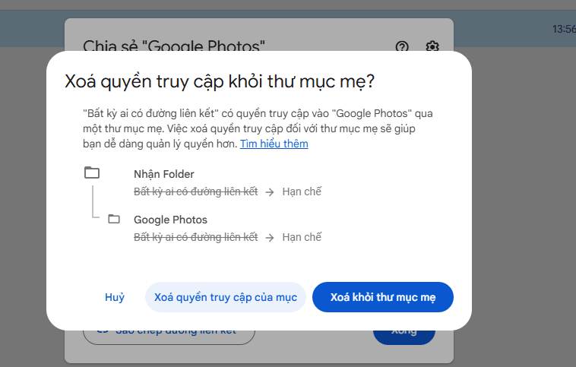Screen dimensions: 576x367
Task: Click the Nhận Folder folder icon
Action: [x=92, y=172]
